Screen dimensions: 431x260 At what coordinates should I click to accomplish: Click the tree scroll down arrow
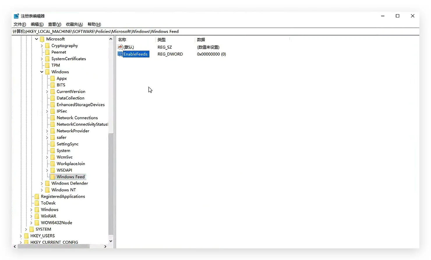pyautogui.click(x=111, y=241)
